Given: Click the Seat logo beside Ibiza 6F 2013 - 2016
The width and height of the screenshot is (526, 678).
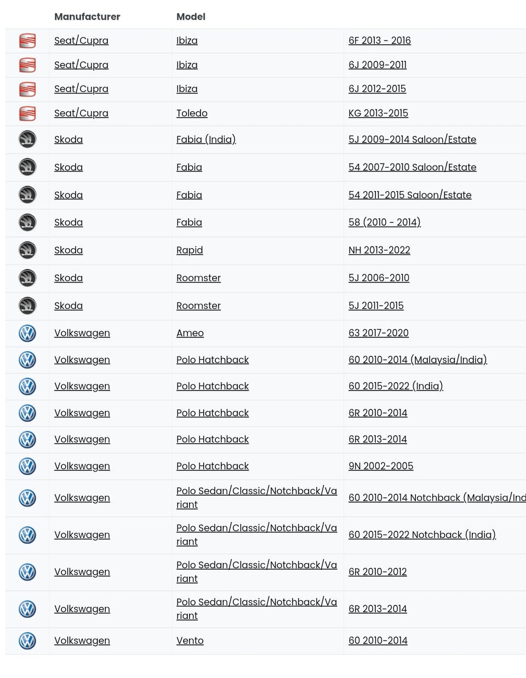Looking at the screenshot, I should point(27,41).
